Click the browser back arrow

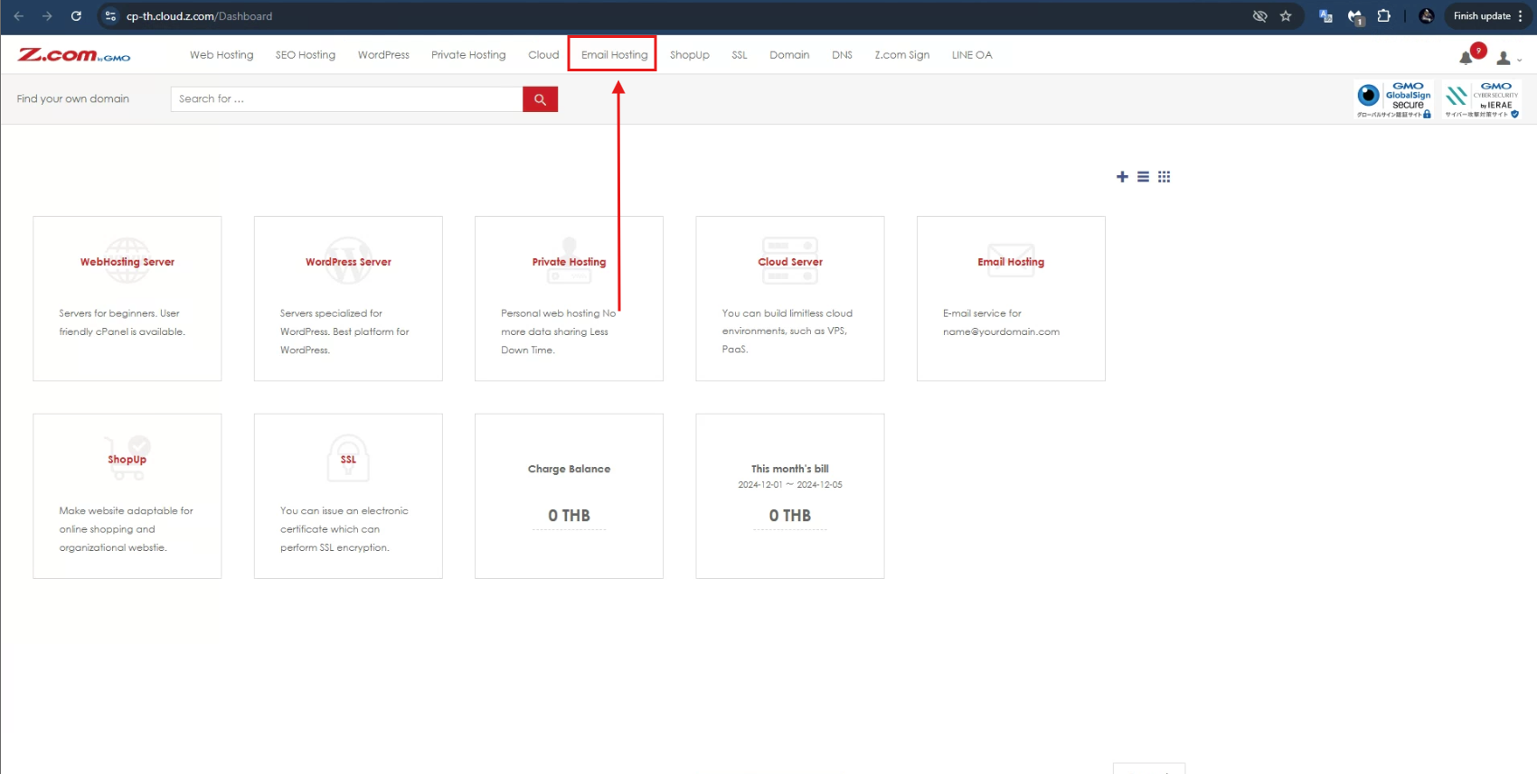coord(19,16)
